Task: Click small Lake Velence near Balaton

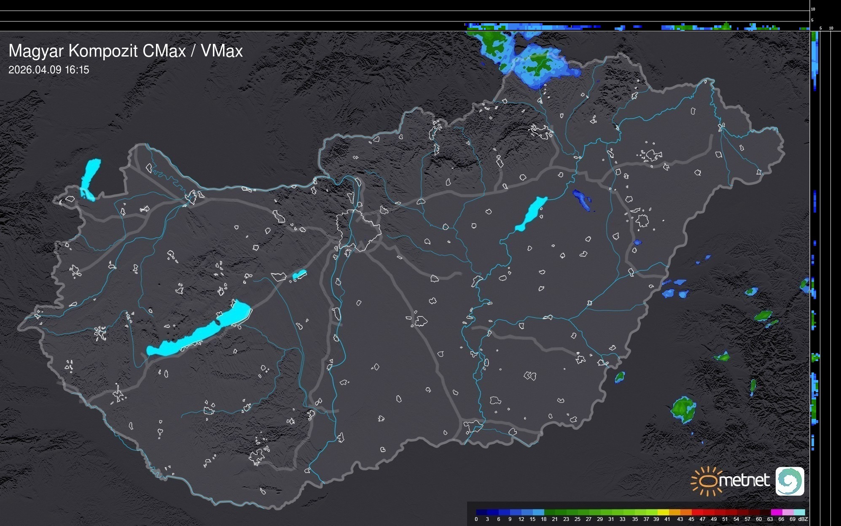Action: click(x=299, y=275)
